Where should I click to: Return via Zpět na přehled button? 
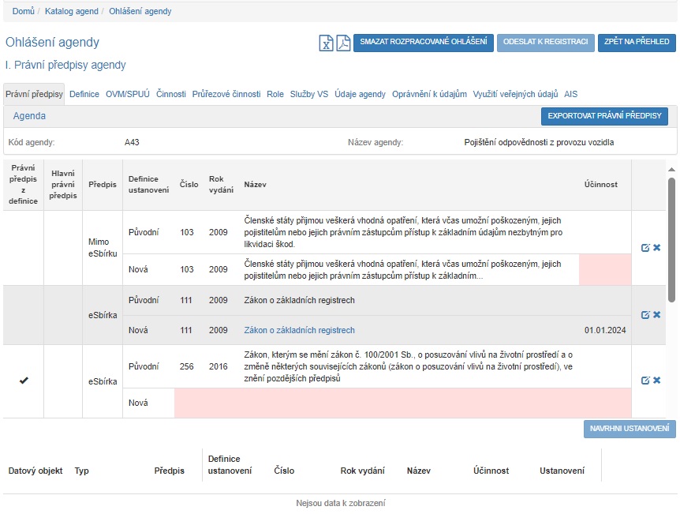[637, 43]
